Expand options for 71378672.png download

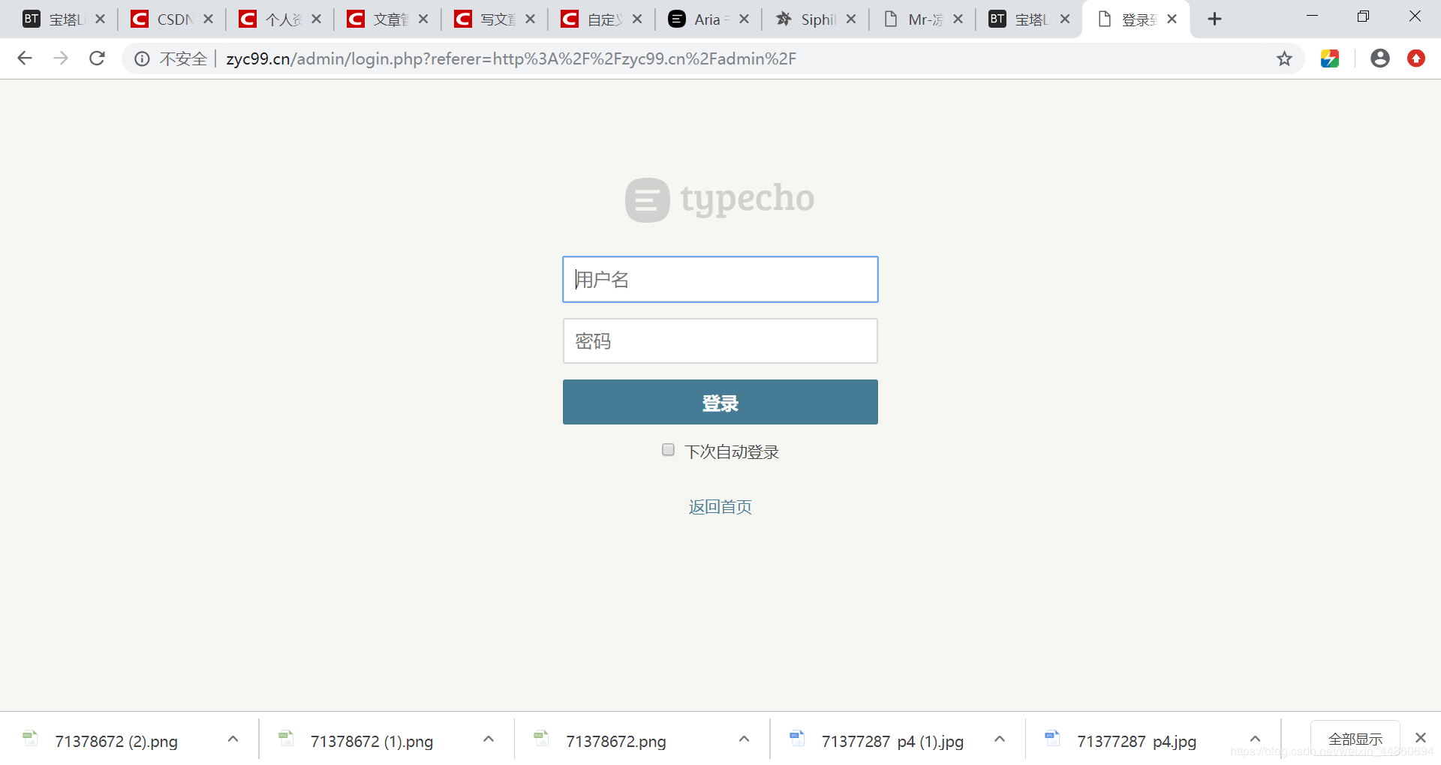[x=744, y=739]
